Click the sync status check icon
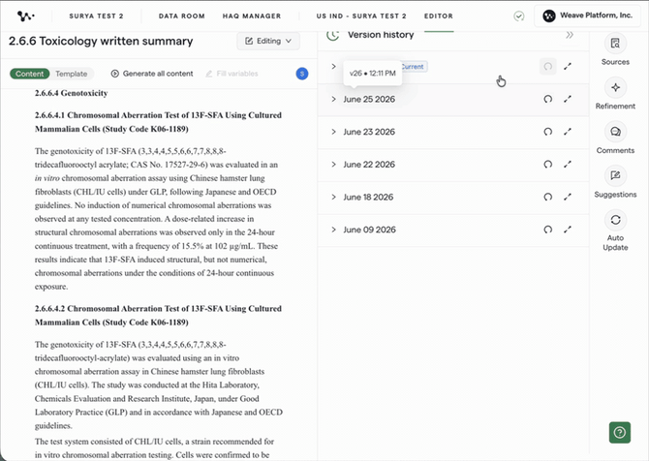Screen dimensions: 649x461 click(518, 16)
